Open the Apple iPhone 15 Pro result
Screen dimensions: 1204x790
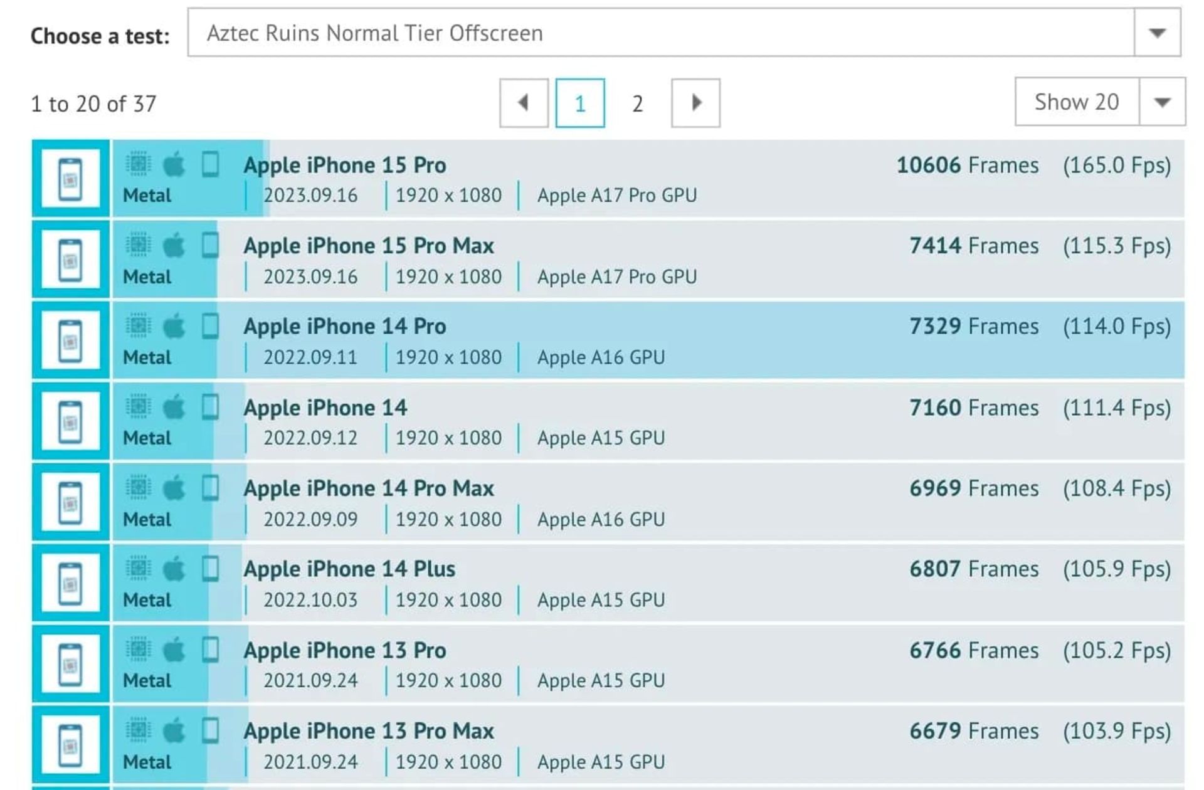(x=345, y=166)
